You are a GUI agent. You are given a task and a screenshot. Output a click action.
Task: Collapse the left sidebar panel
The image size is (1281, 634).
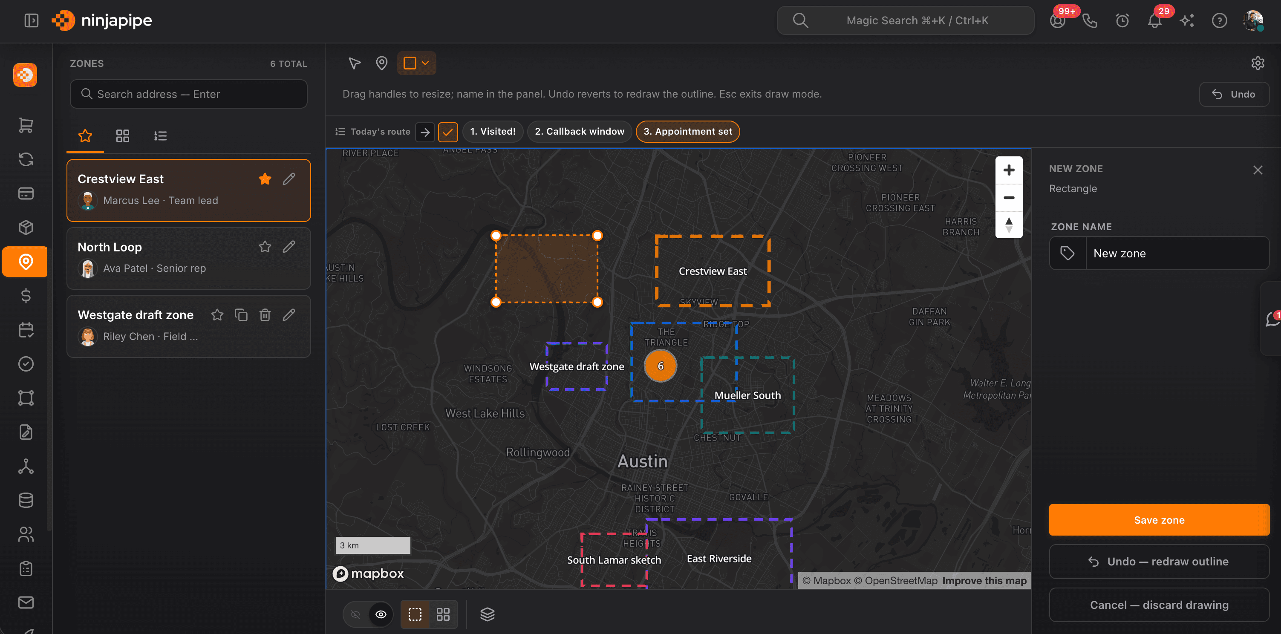click(x=32, y=20)
